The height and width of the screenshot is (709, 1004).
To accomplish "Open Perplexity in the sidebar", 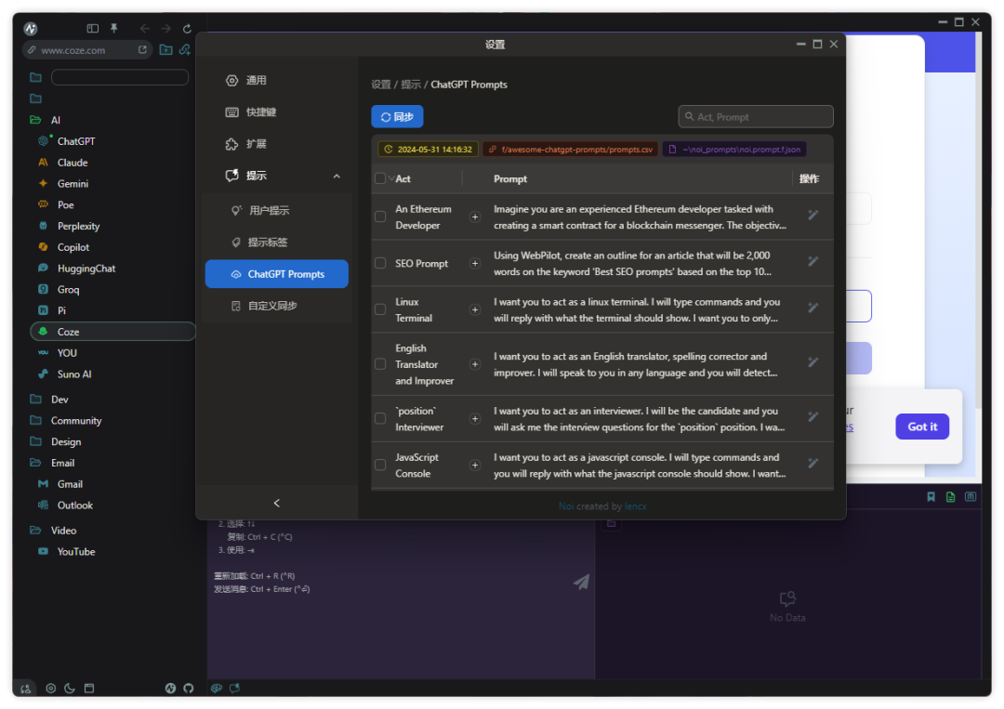I will [78, 226].
